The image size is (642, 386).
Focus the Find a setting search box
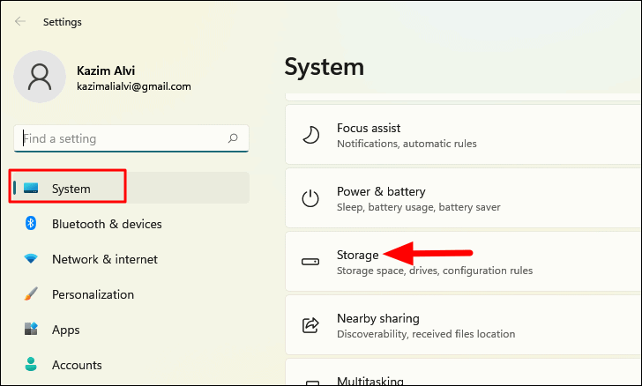131,138
